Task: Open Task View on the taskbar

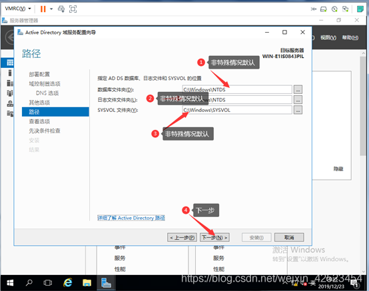Action: point(48,283)
